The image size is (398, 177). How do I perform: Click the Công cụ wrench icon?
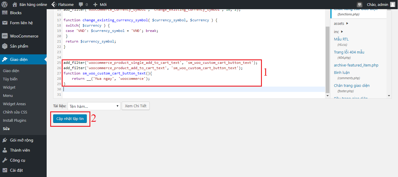point(5,160)
